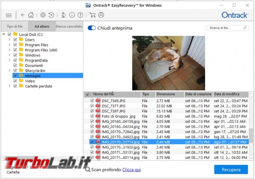
Task: Uncheck the Cartelle perdute checkbox
Action: [15, 86]
